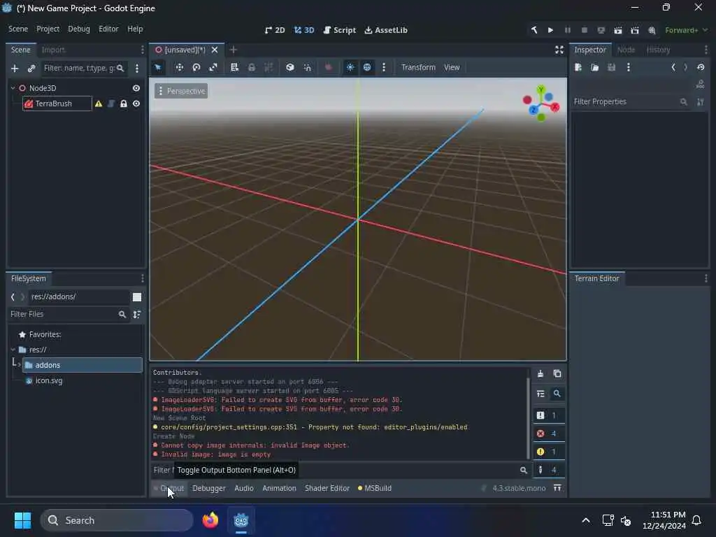This screenshot has height=537, width=716.
Task: Open the Debugger bottom panel
Action: [x=209, y=488]
